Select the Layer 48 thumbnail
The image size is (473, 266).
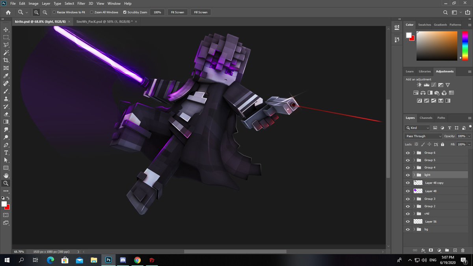coord(418,191)
